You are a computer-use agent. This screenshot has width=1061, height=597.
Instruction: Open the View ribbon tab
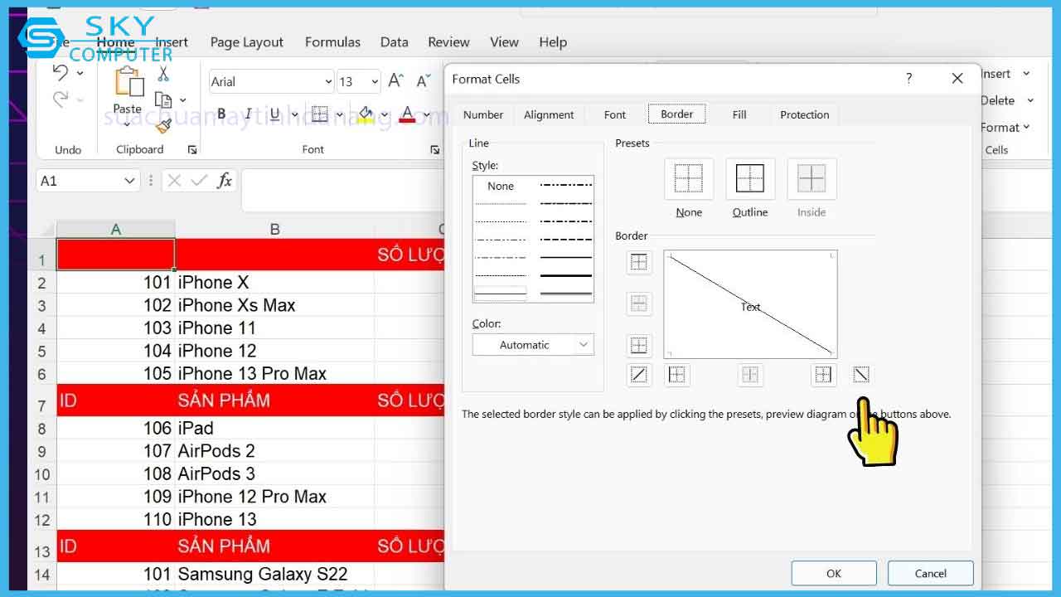click(504, 42)
